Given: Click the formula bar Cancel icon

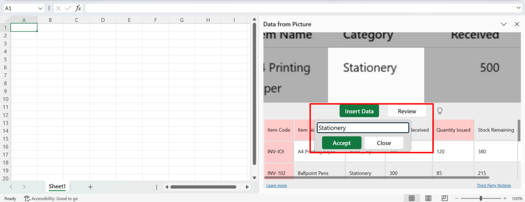Looking at the screenshot, I should click(x=58, y=8).
